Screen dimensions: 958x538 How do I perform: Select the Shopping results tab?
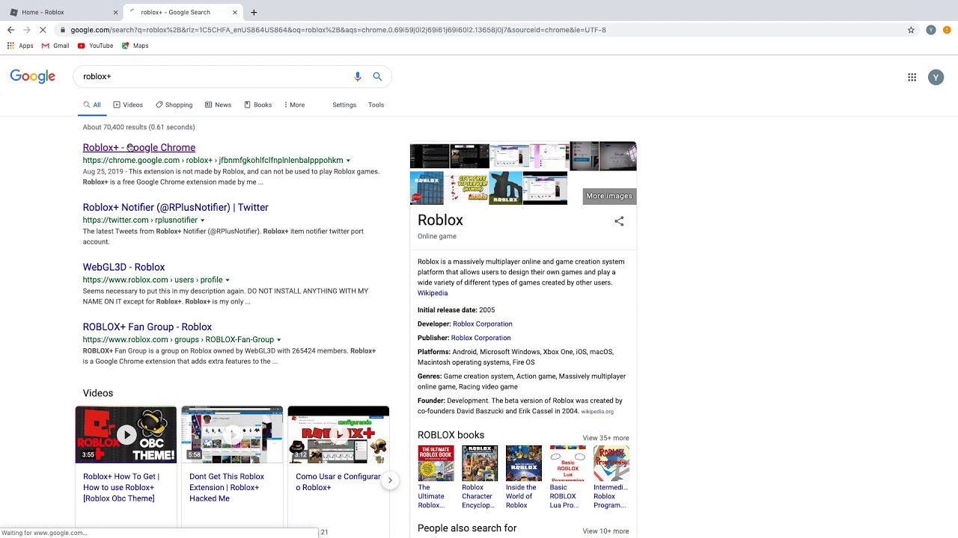174,105
